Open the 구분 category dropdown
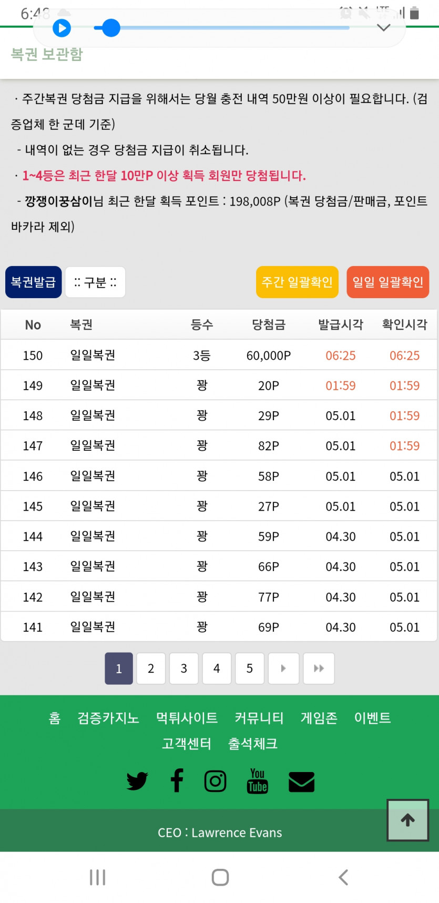The width and height of the screenshot is (439, 903). click(x=95, y=282)
